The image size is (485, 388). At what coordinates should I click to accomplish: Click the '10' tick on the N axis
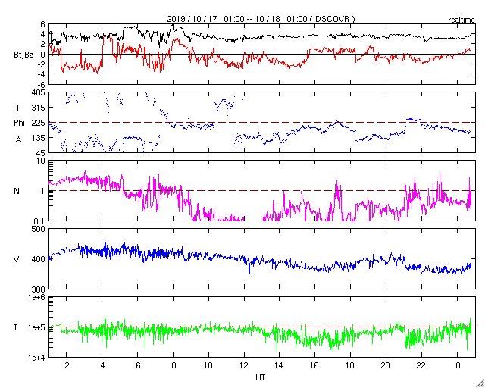click(x=41, y=161)
